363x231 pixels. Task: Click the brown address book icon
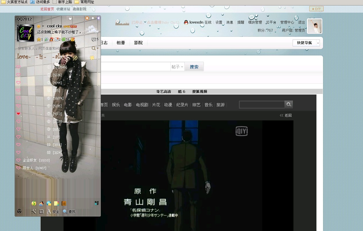click(x=64, y=203)
